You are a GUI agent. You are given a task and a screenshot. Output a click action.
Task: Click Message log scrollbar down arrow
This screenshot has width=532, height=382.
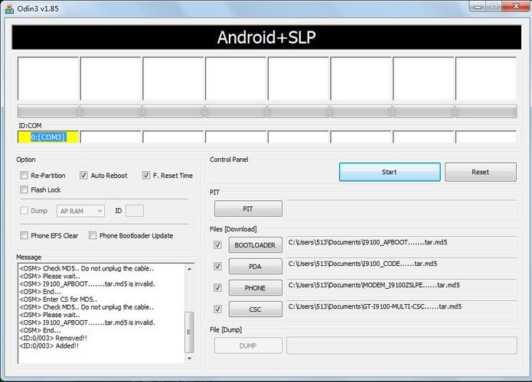(189, 358)
